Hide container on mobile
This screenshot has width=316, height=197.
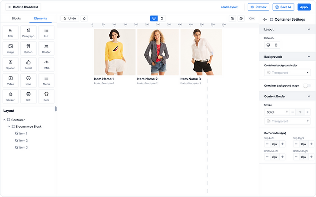coord(276,45)
